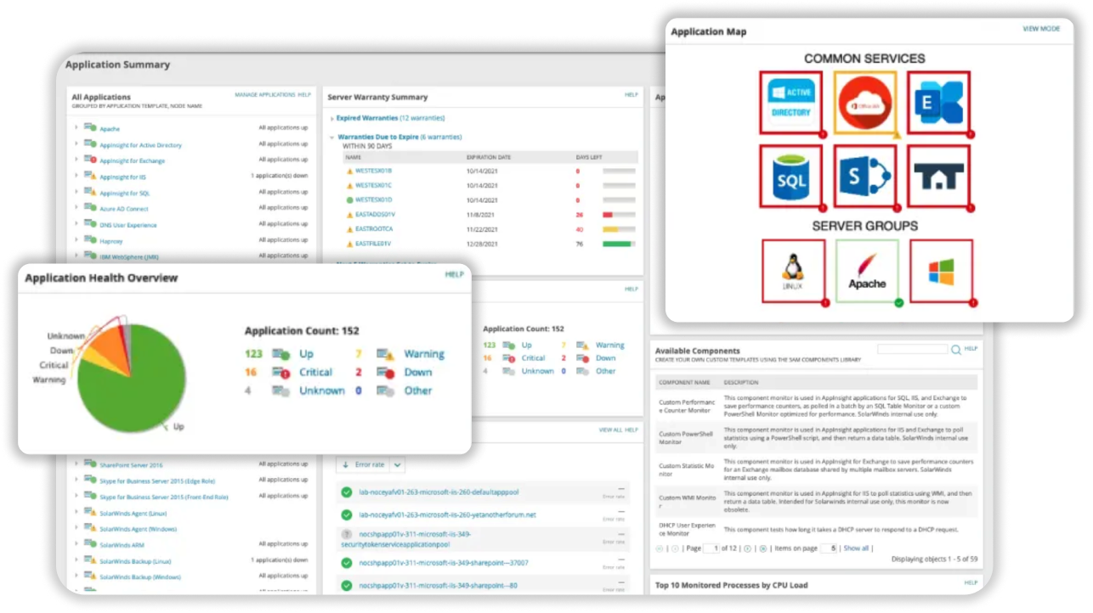Click the Manage Applications link

coord(265,95)
